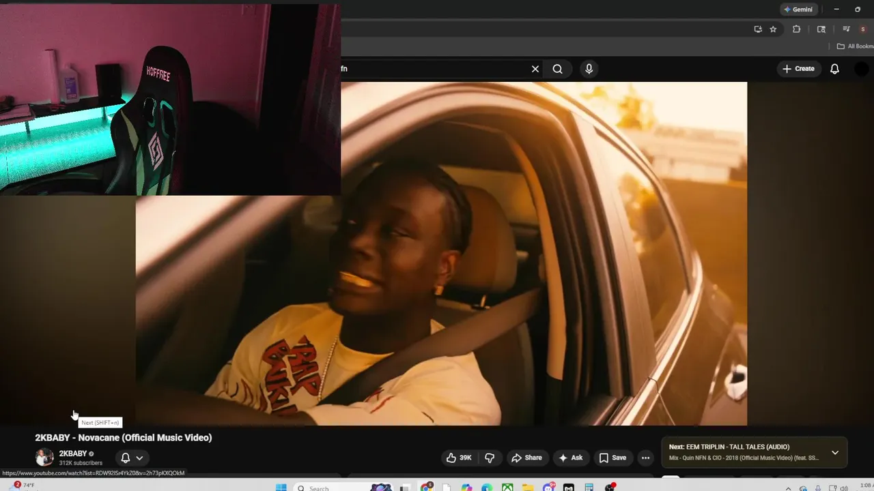Open Chrome from the taskbar
Screen dimensions: 874x491
(x=426, y=487)
